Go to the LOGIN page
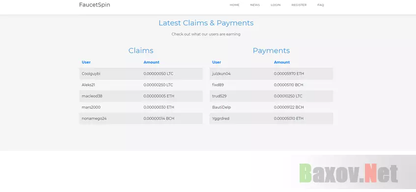 coord(276,5)
